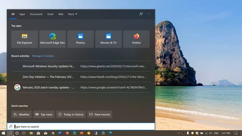Viewport: 242px width, 136px height.
Task: Open the Windows Start menu
Action: pos(3,133)
